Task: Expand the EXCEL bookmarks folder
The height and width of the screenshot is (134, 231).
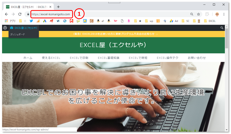Action: point(210,21)
